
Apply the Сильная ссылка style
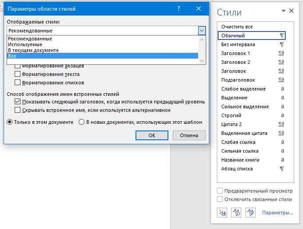[251, 151]
